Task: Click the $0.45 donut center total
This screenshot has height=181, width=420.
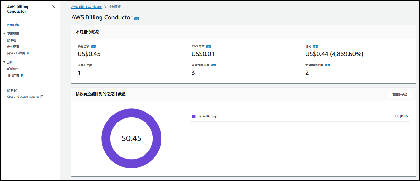Action: 131,138
